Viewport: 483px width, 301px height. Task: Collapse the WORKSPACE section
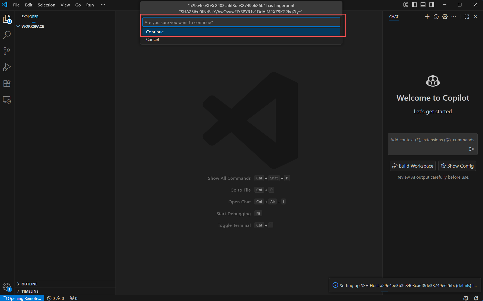(x=18, y=26)
